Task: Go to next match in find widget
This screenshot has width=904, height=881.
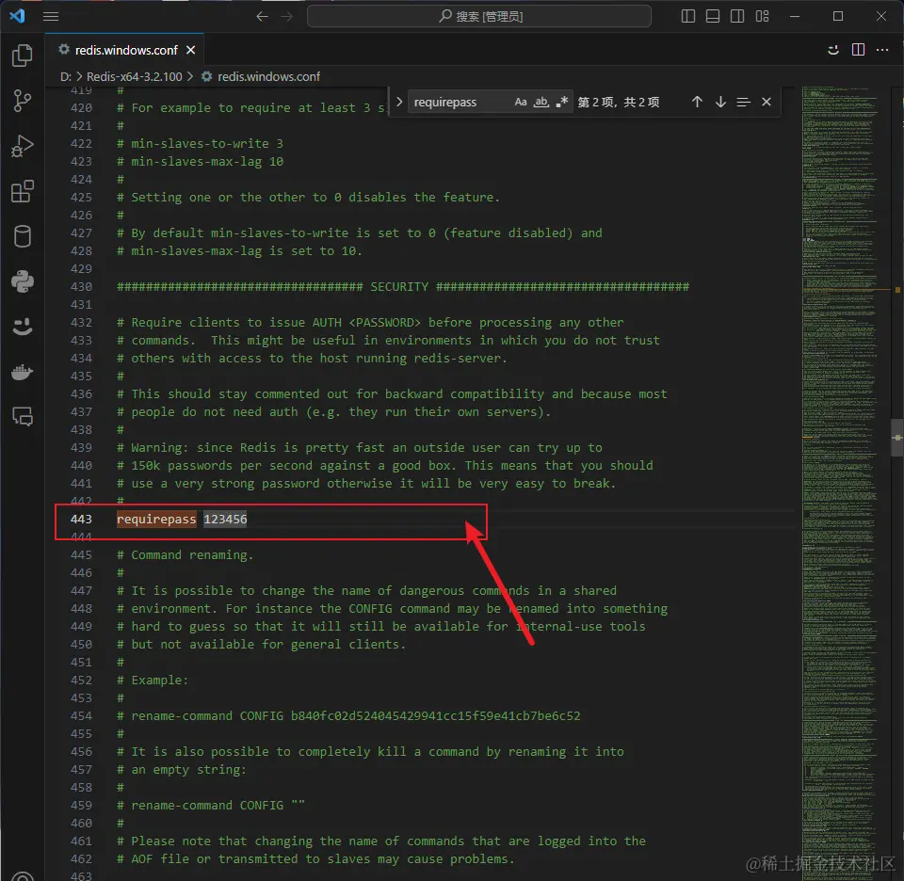Action: click(720, 102)
